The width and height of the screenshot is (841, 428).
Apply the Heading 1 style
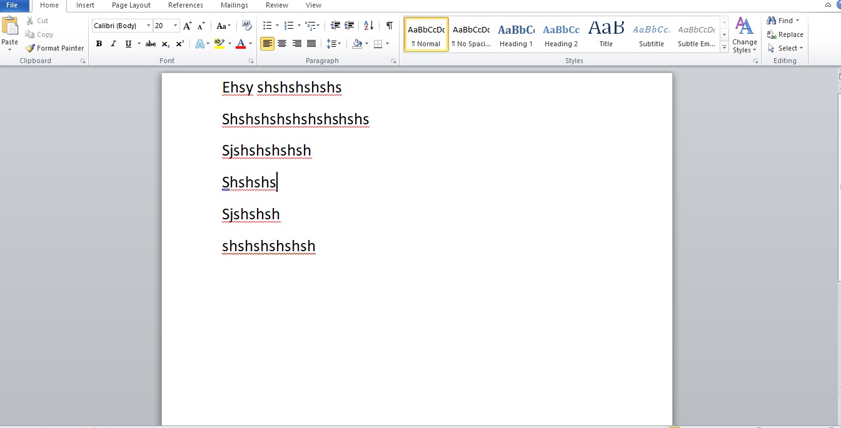pos(516,32)
